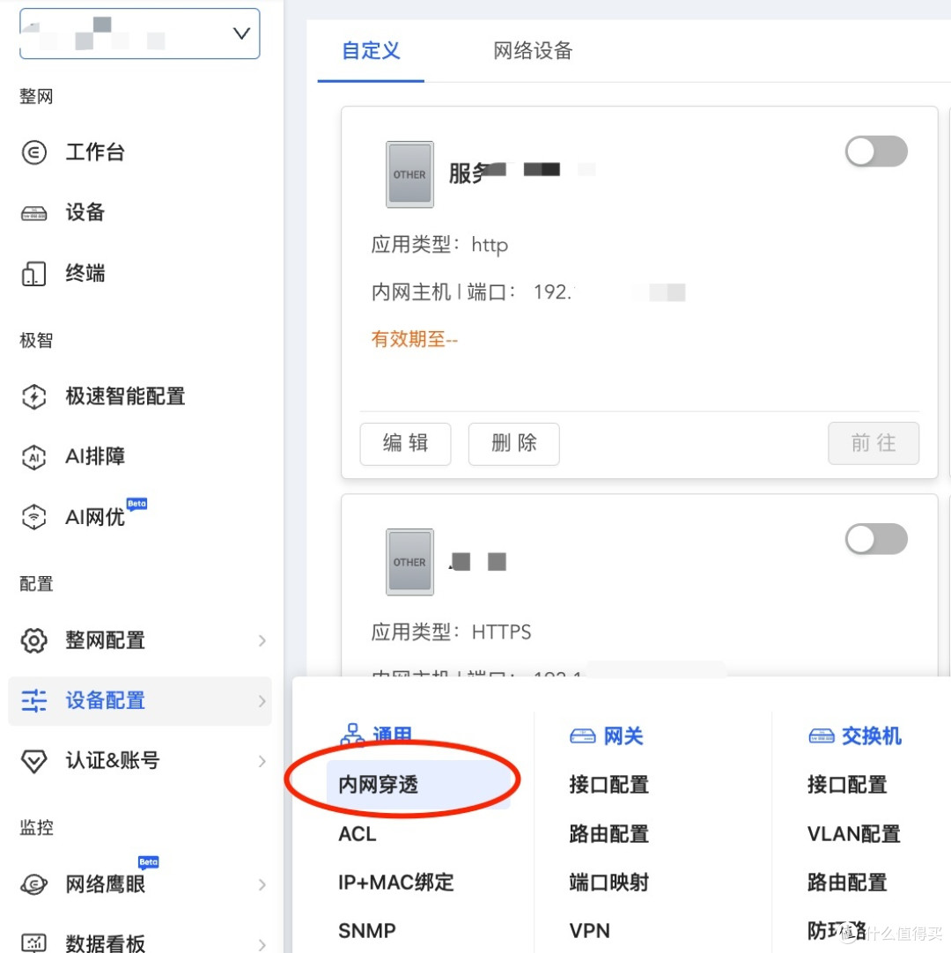The image size is (951, 953).
Task: Click the Beta badge next to AI网优
Action: [136, 503]
